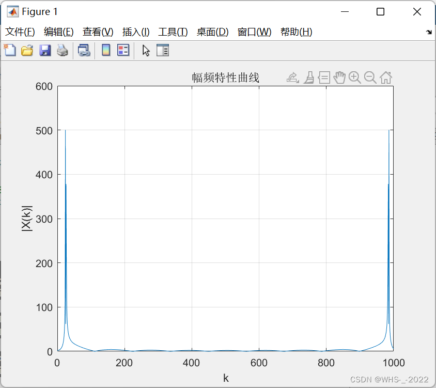
Task: Dock the figure using corner arrow
Action: tap(429, 32)
